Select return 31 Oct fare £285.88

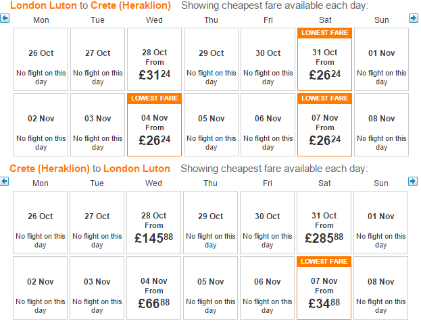point(324,223)
